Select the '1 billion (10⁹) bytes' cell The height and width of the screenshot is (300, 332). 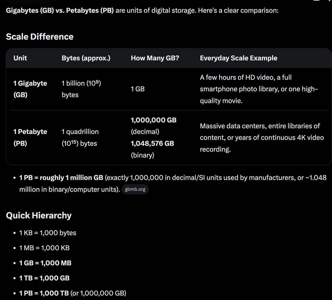click(x=81, y=89)
